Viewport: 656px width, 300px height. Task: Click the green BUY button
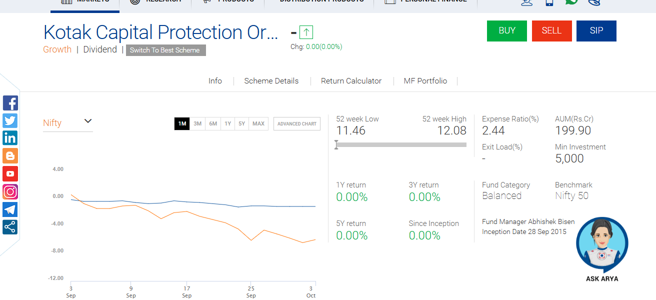506,30
